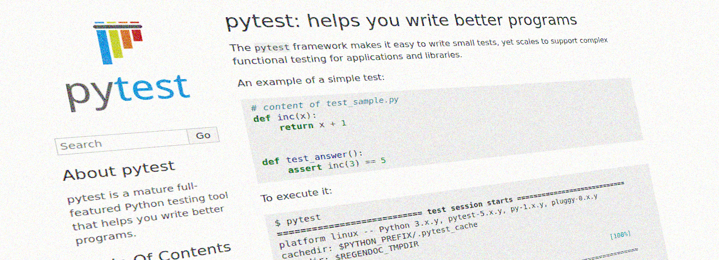Click the 'assert inc(3) == 5' line
The height and width of the screenshot is (260, 719).
[x=336, y=165]
